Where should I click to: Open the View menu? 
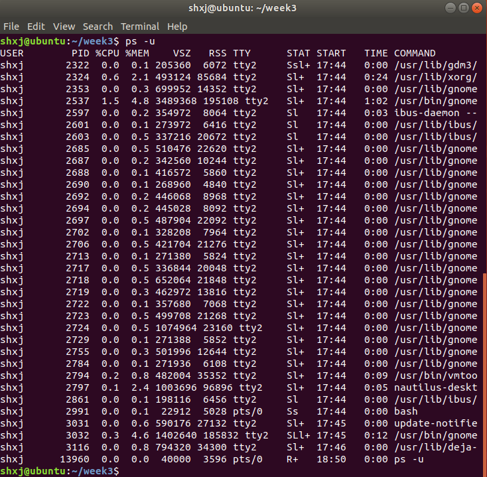[x=64, y=27]
